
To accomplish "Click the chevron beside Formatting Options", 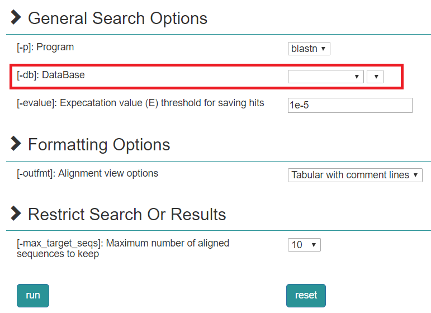I will point(16,144).
